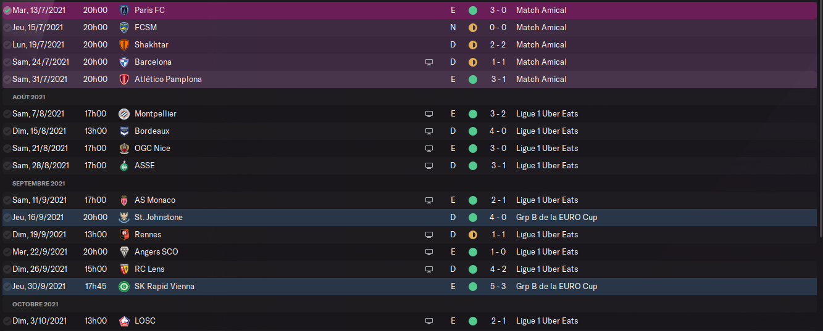The image size is (823, 331).
Task: Click the green win indicator for SK Rapid Vienna
Action: pyautogui.click(x=473, y=287)
